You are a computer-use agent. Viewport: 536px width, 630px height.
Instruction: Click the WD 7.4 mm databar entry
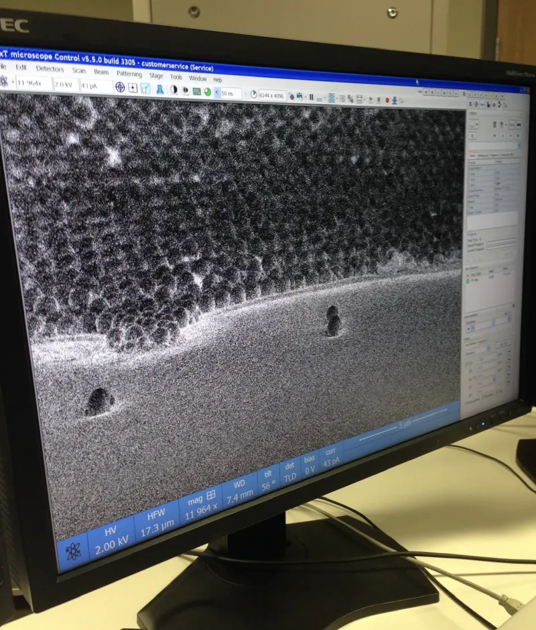point(239,492)
